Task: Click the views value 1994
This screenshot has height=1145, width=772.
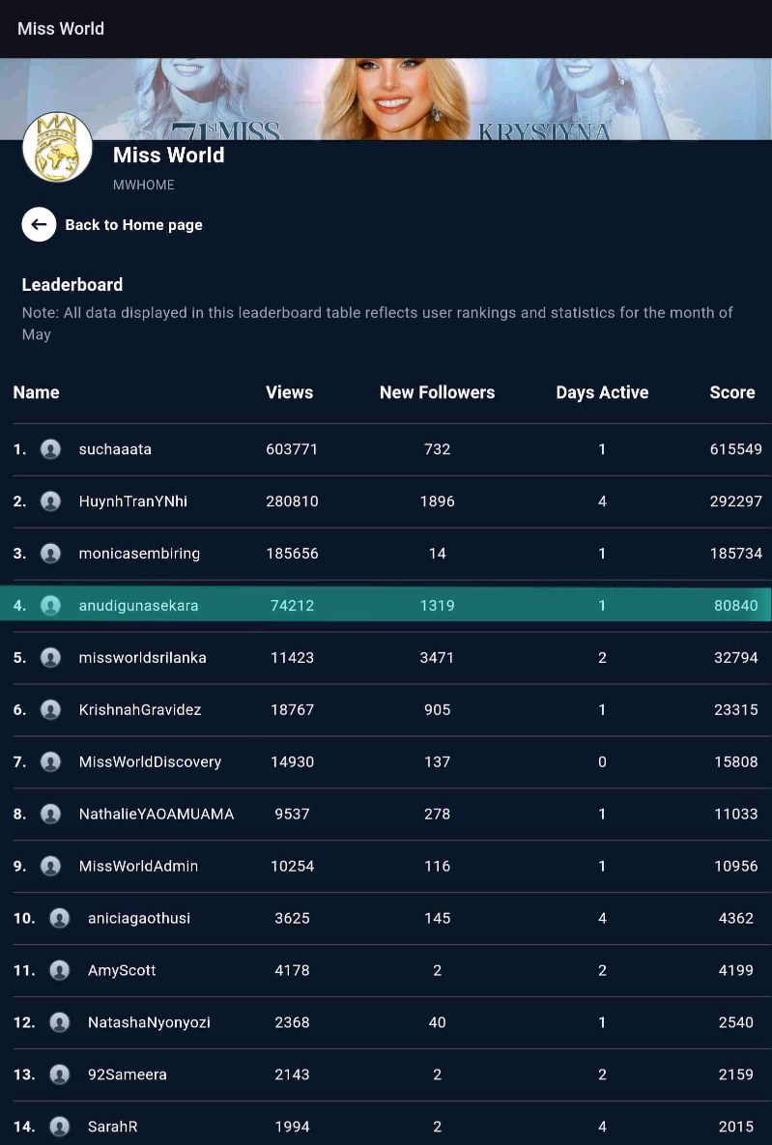Action: click(x=292, y=1126)
